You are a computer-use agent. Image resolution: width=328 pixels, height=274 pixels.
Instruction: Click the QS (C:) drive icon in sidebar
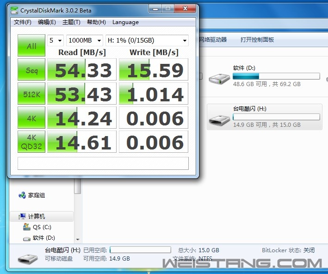pyautogui.click(x=27, y=227)
